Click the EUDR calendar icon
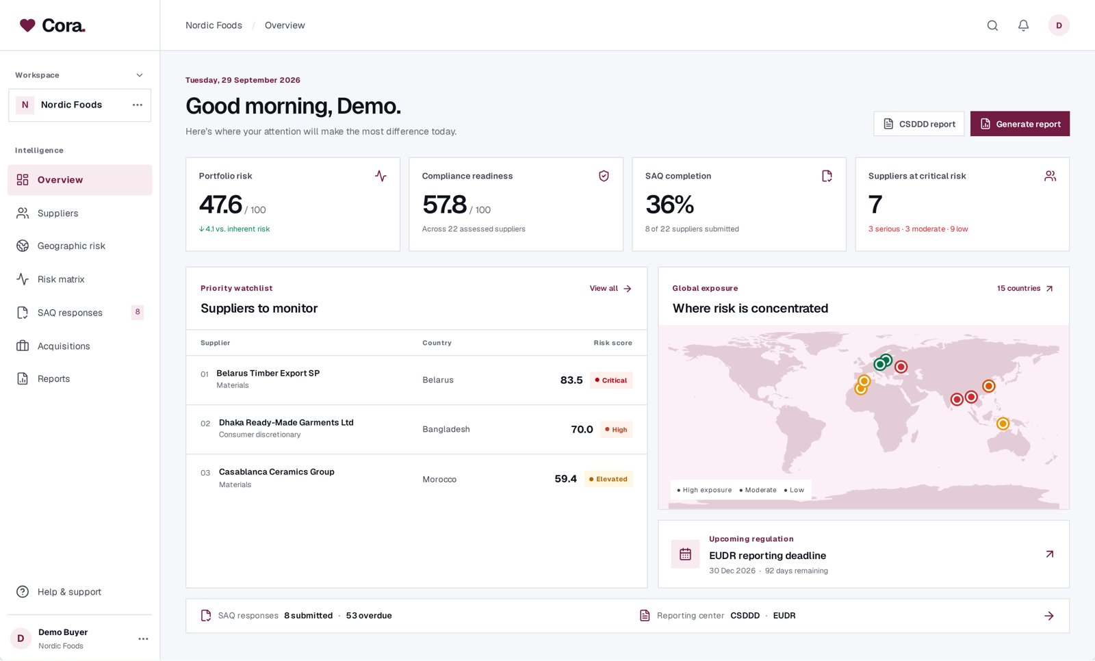The width and height of the screenshot is (1095, 661). coord(685,554)
